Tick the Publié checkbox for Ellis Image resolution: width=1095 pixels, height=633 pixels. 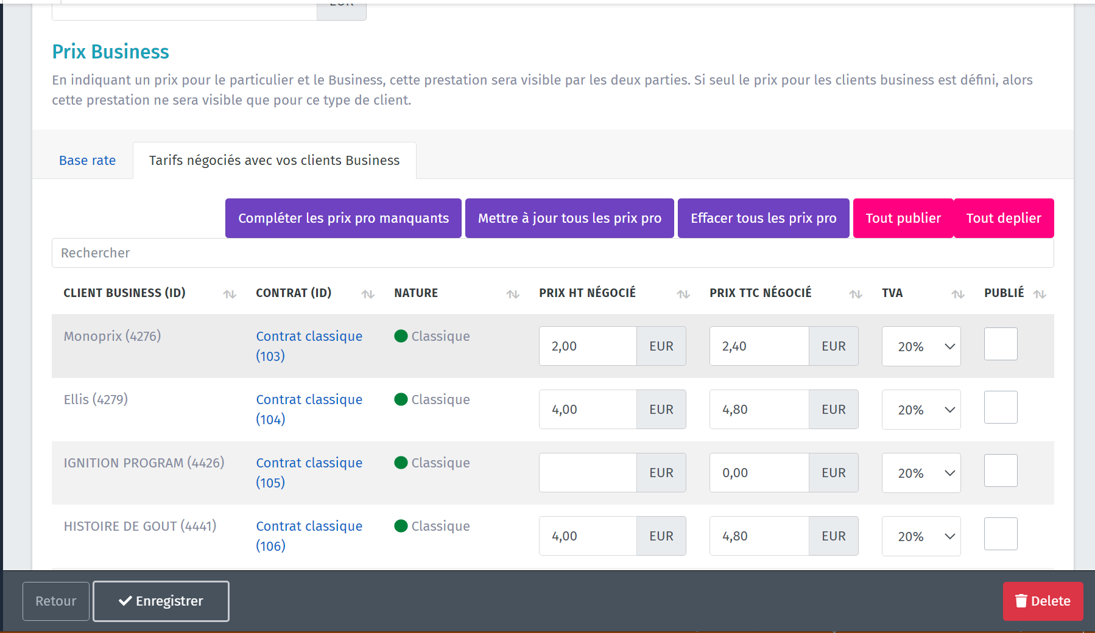pyautogui.click(x=1001, y=407)
